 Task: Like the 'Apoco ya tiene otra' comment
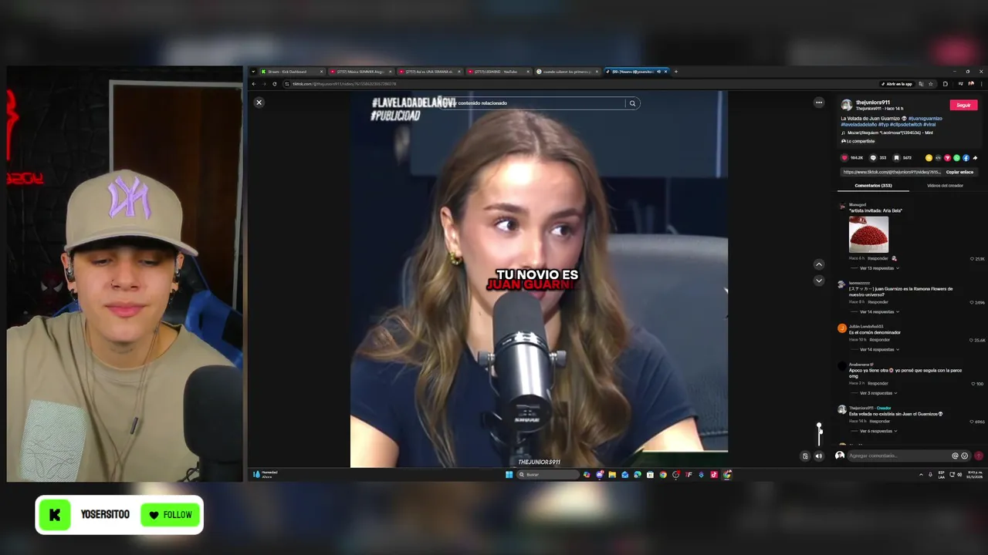(x=973, y=383)
